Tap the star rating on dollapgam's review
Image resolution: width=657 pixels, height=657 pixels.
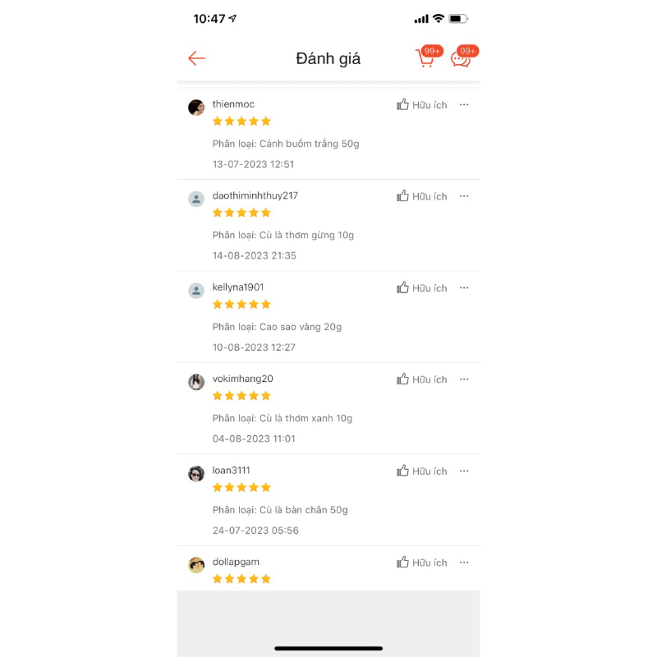241,579
